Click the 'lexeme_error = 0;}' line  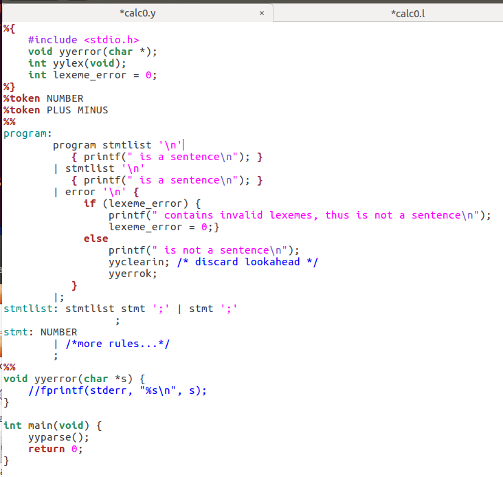[164, 227]
